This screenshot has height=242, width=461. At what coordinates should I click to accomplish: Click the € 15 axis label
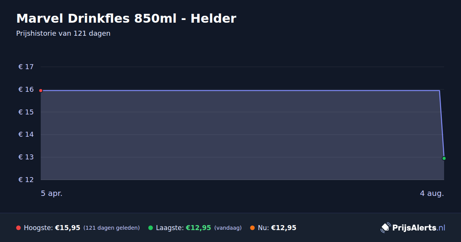point(26,112)
